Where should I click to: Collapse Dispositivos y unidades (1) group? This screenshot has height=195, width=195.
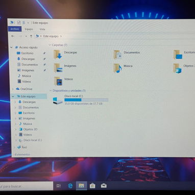[x=51, y=90]
